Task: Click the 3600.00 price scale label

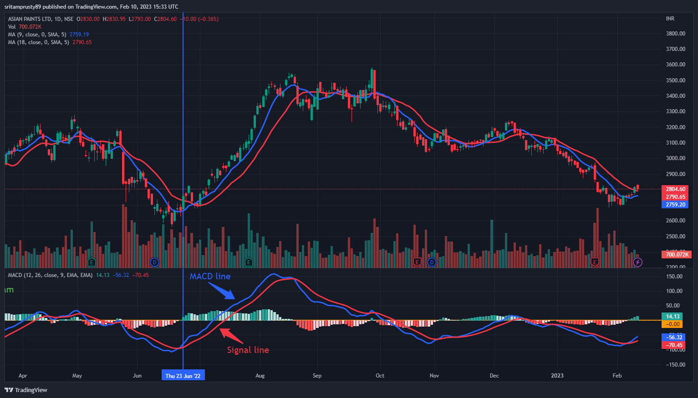Action: (676, 65)
